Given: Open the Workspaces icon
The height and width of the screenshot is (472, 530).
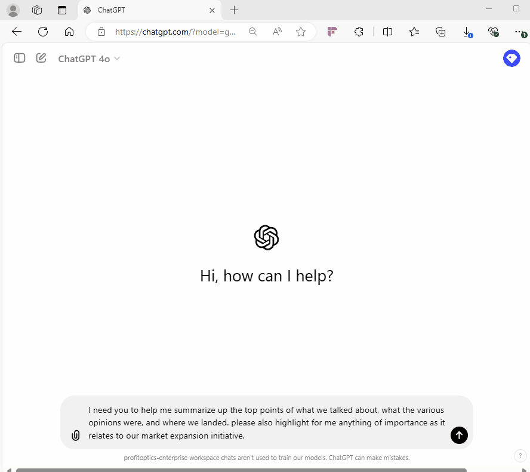Looking at the screenshot, I should pos(37,10).
